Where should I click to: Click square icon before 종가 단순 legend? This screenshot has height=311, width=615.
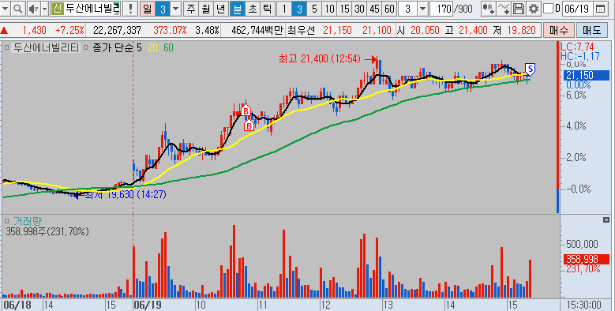coord(86,48)
